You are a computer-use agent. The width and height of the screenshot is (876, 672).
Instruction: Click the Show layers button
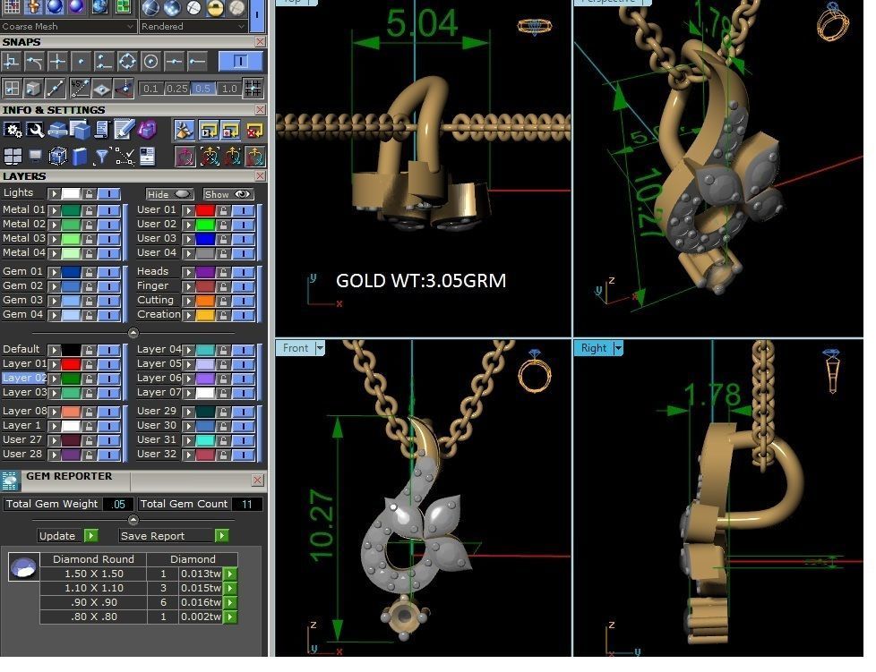click(228, 194)
